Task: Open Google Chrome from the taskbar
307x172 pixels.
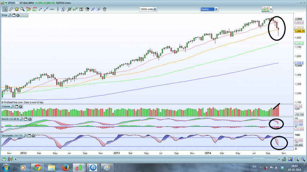Action: click(x=37, y=167)
